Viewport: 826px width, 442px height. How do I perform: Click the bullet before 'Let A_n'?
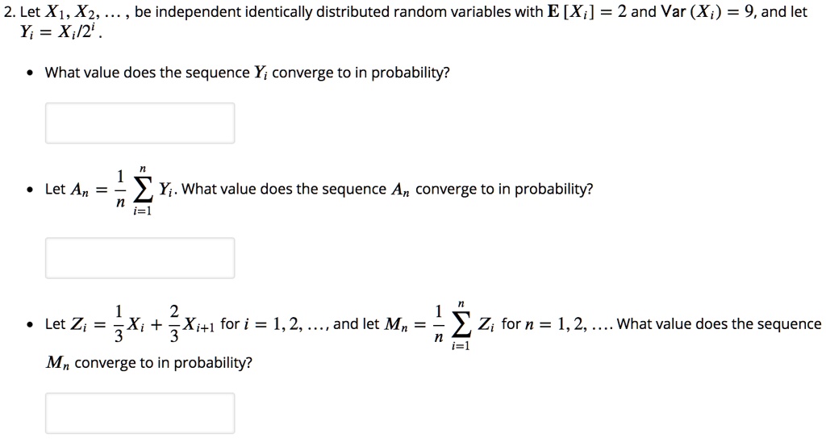(32, 190)
